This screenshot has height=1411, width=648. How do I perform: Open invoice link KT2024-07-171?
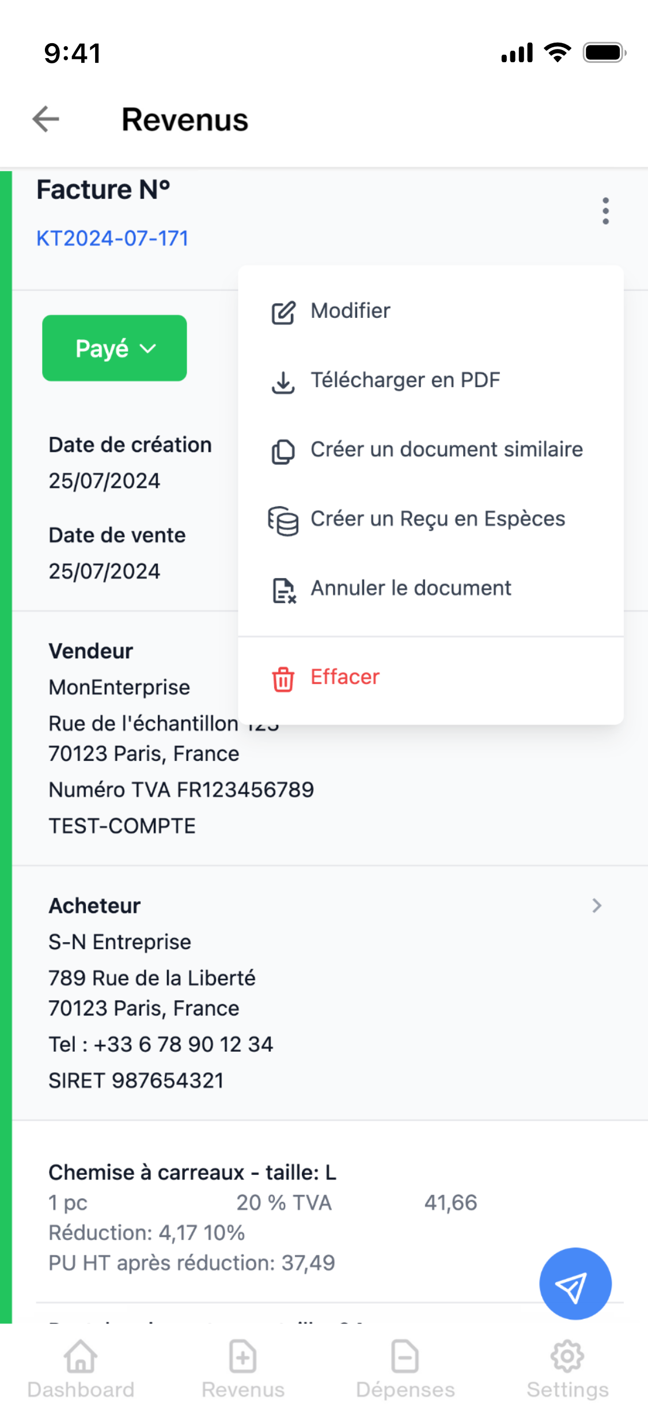(x=112, y=238)
